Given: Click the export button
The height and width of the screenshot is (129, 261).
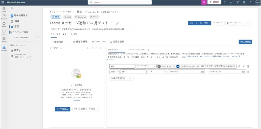Looking at the screenshot, I should (x=218, y=23).
